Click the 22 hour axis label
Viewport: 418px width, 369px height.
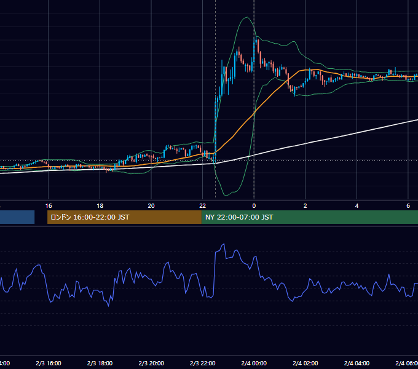tap(203, 206)
